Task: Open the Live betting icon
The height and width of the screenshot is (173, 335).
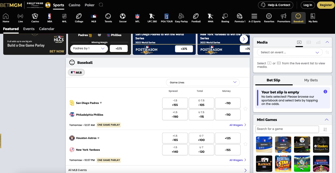Action: 20,18
